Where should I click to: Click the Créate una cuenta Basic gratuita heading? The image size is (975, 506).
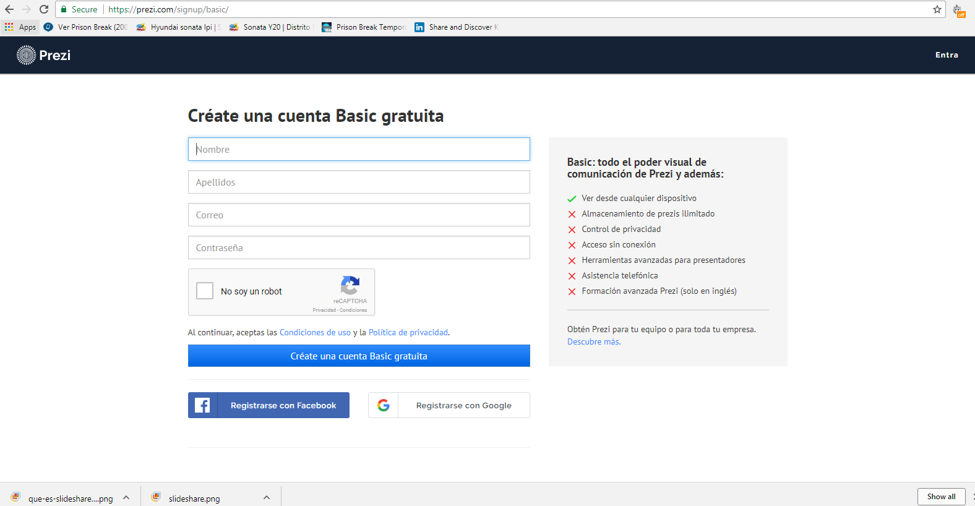[316, 116]
